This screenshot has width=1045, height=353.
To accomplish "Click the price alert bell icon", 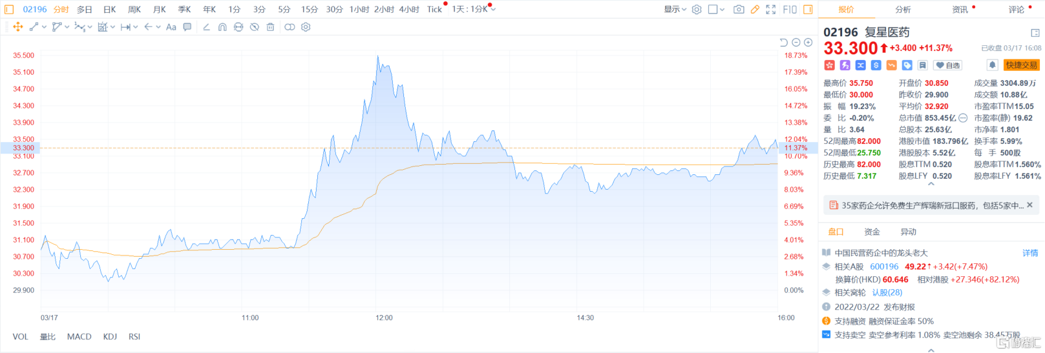I will pyautogui.click(x=992, y=65).
